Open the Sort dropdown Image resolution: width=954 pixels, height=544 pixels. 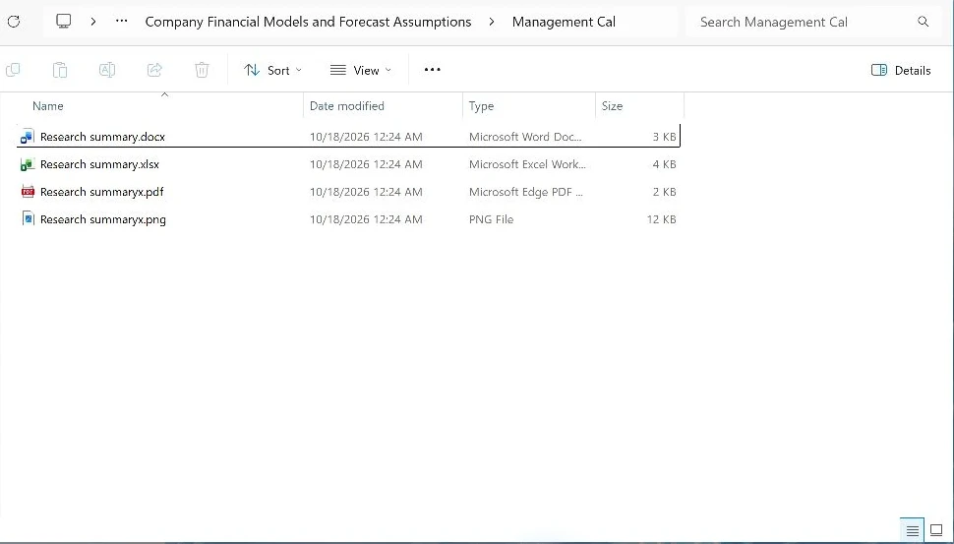pos(272,70)
